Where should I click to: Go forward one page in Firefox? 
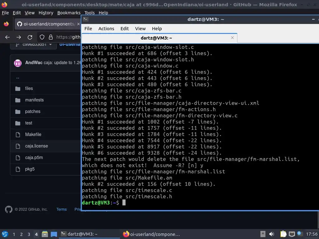(x=19, y=37)
